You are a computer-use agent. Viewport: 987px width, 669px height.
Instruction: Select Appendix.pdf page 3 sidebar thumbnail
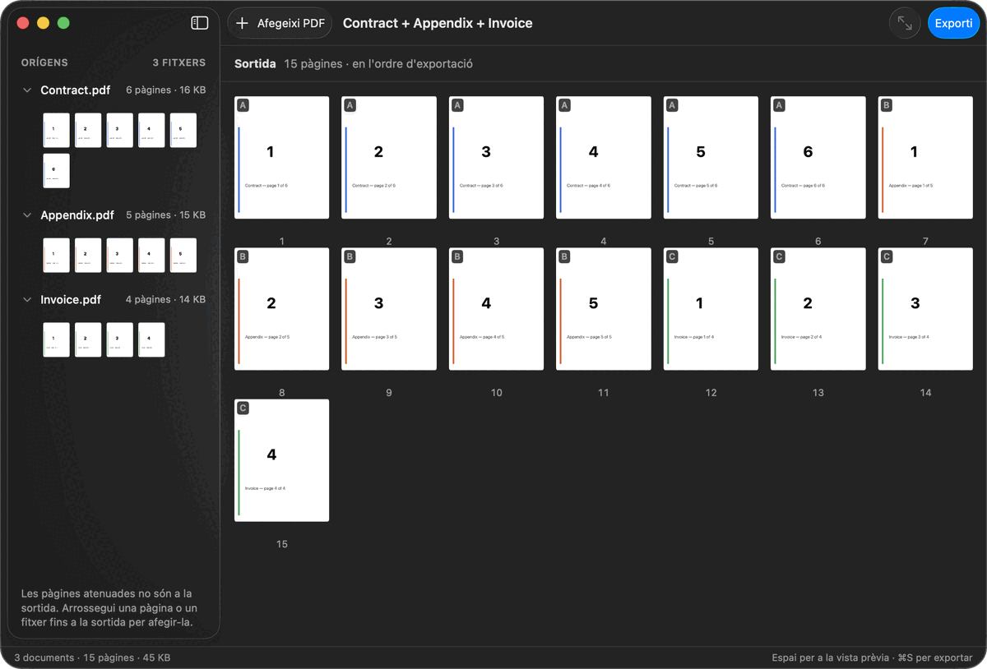tap(120, 256)
